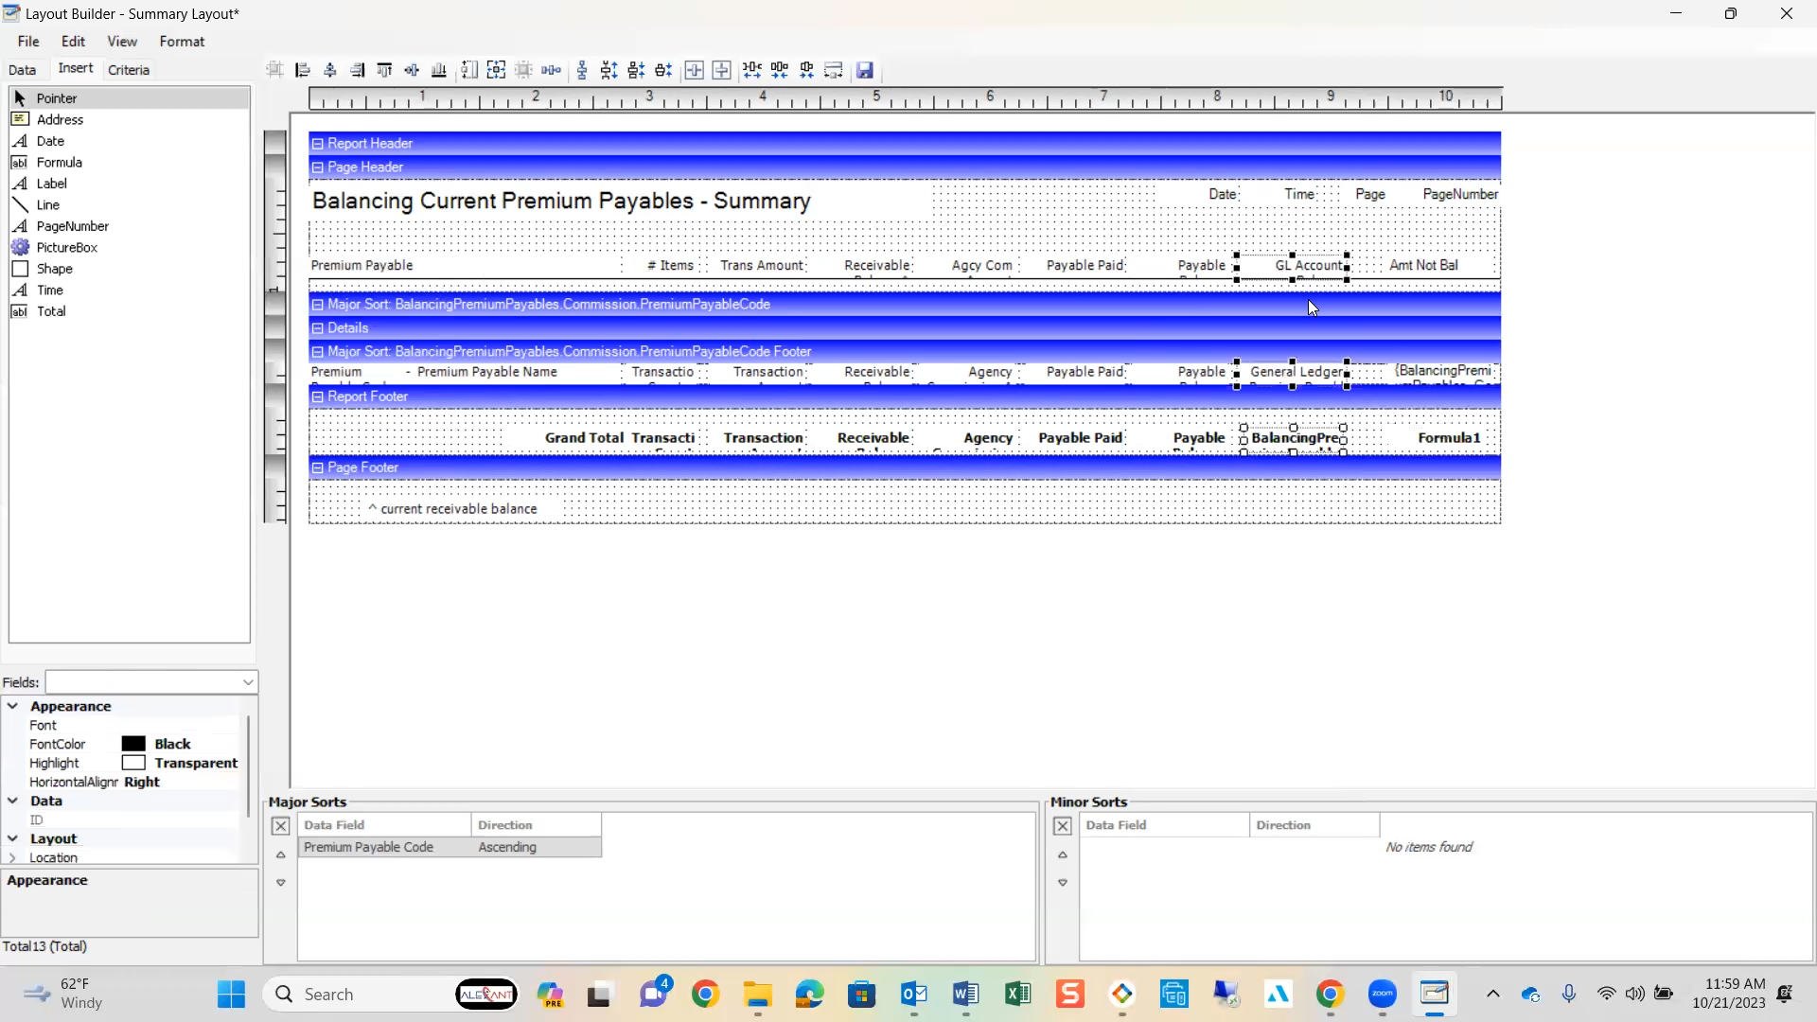Choose the PictureBox tool
This screenshot has height=1022, width=1817.
(66, 247)
